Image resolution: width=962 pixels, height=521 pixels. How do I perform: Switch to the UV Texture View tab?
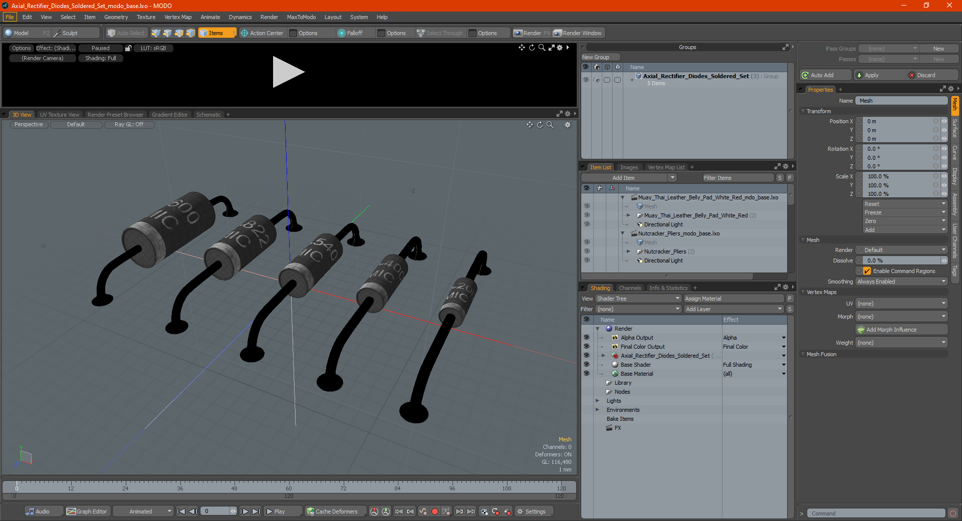[60, 115]
